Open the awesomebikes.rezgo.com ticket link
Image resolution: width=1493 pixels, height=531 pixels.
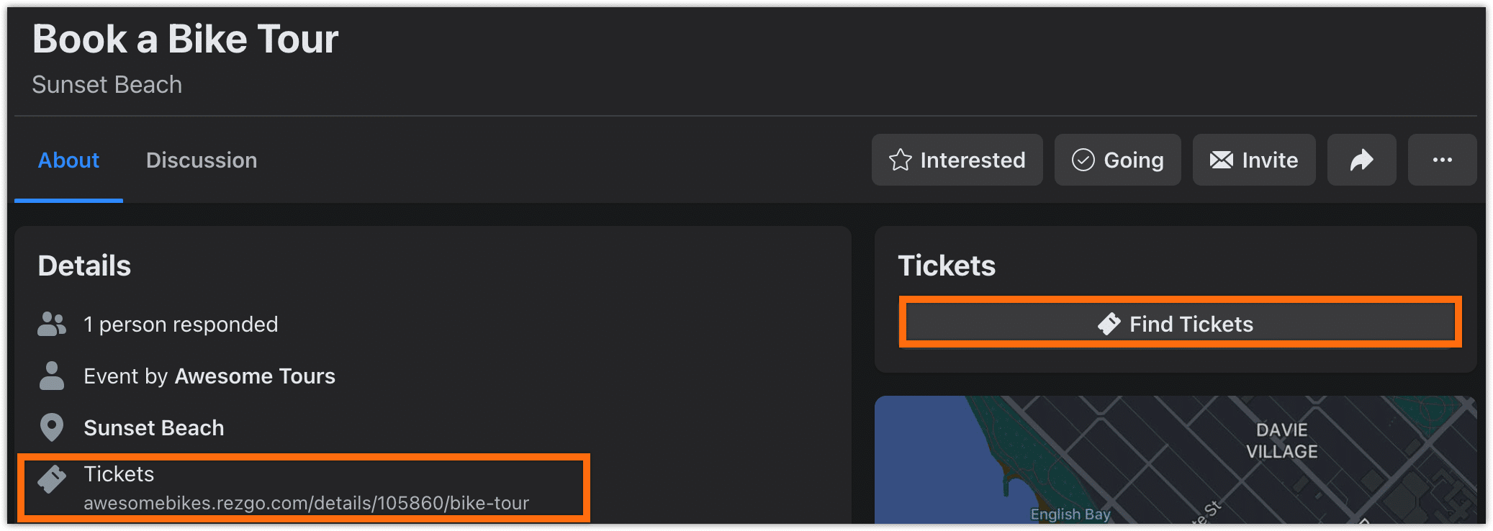coord(306,503)
